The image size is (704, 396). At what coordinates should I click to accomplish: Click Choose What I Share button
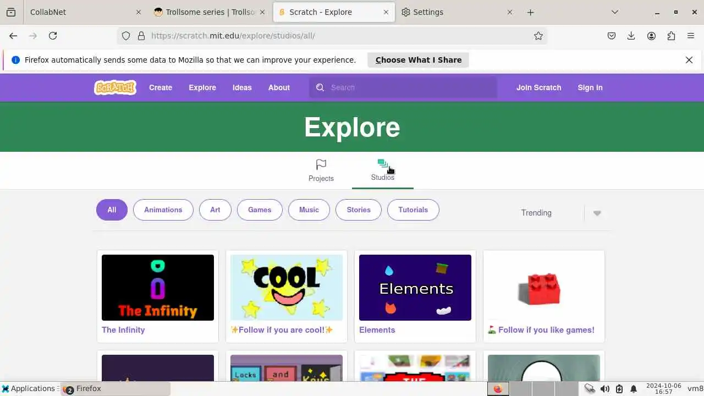tap(418, 60)
